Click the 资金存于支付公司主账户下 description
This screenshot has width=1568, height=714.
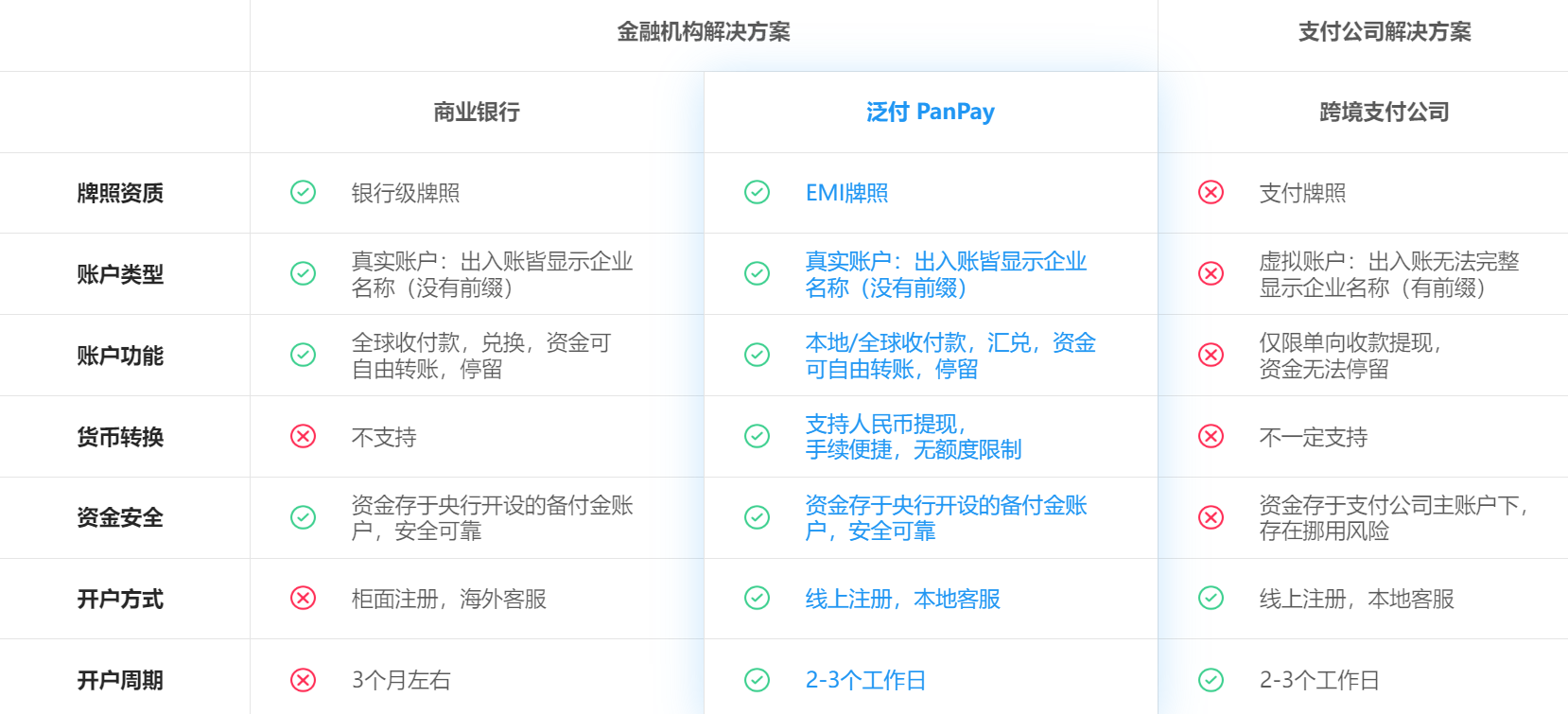pyautogui.click(x=1395, y=518)
